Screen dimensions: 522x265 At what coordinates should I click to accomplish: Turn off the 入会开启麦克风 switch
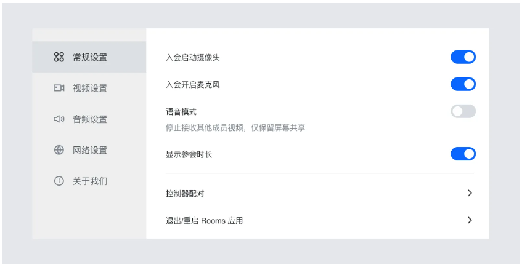pyautogui.click(x=463, y=84)
